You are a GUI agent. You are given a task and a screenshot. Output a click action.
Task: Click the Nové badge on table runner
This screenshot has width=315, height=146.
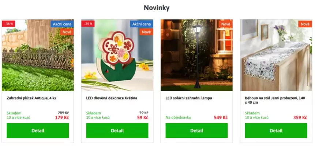pyautogui.click(x=305, y=24)
